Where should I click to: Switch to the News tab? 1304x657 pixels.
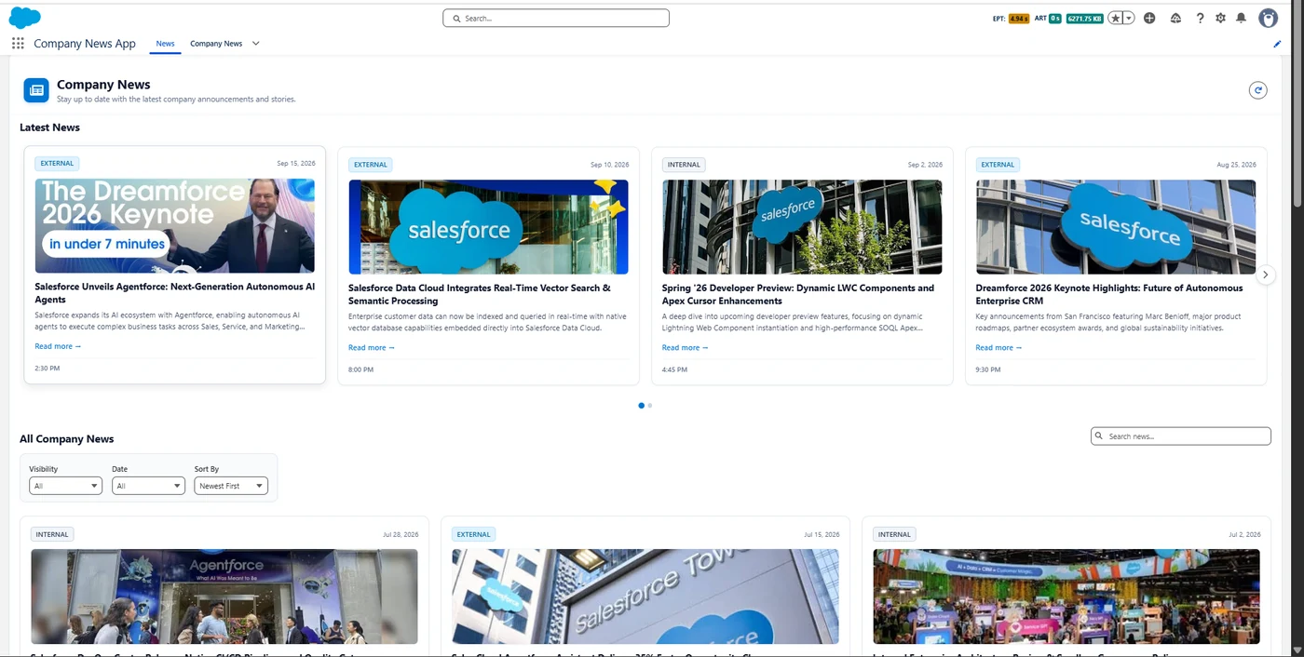click(x=165, y=44)
